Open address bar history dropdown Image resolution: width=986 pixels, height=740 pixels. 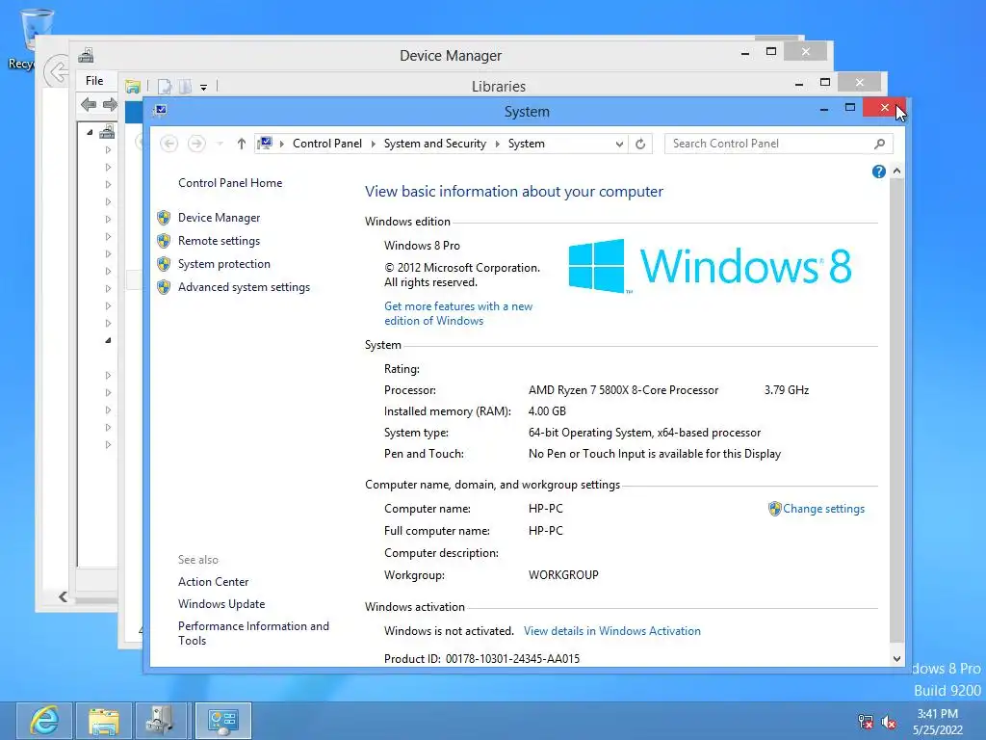(619, 145)
